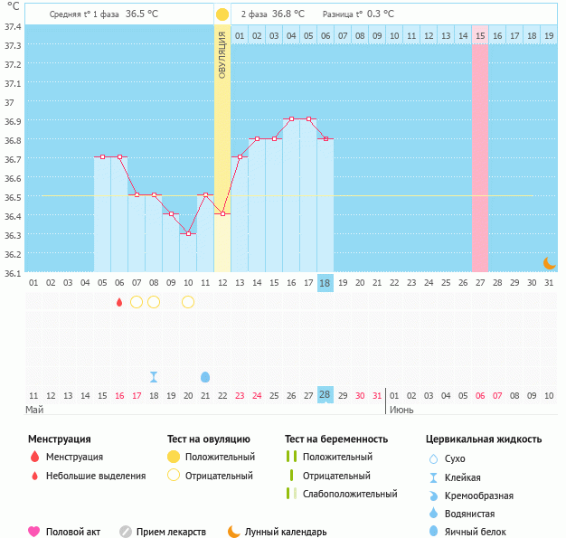Select the negative ovulation test circle under day 10

pyautogui.click(x=188, y=302)
